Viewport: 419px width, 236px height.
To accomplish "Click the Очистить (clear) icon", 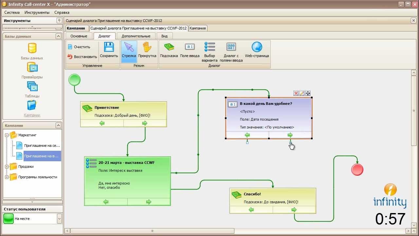I will (70, 47).
